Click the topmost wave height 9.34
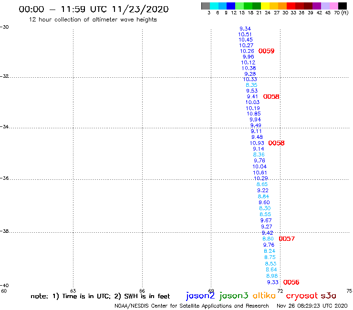The image size is (353, 310). coord(245,29)
